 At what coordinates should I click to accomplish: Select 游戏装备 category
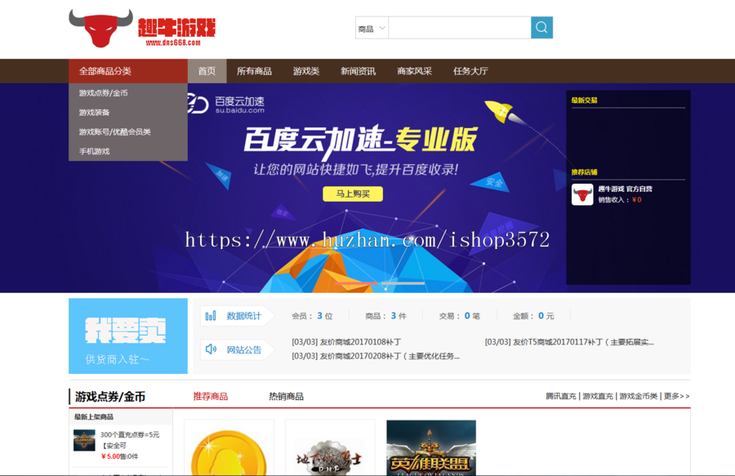[94, 113]
